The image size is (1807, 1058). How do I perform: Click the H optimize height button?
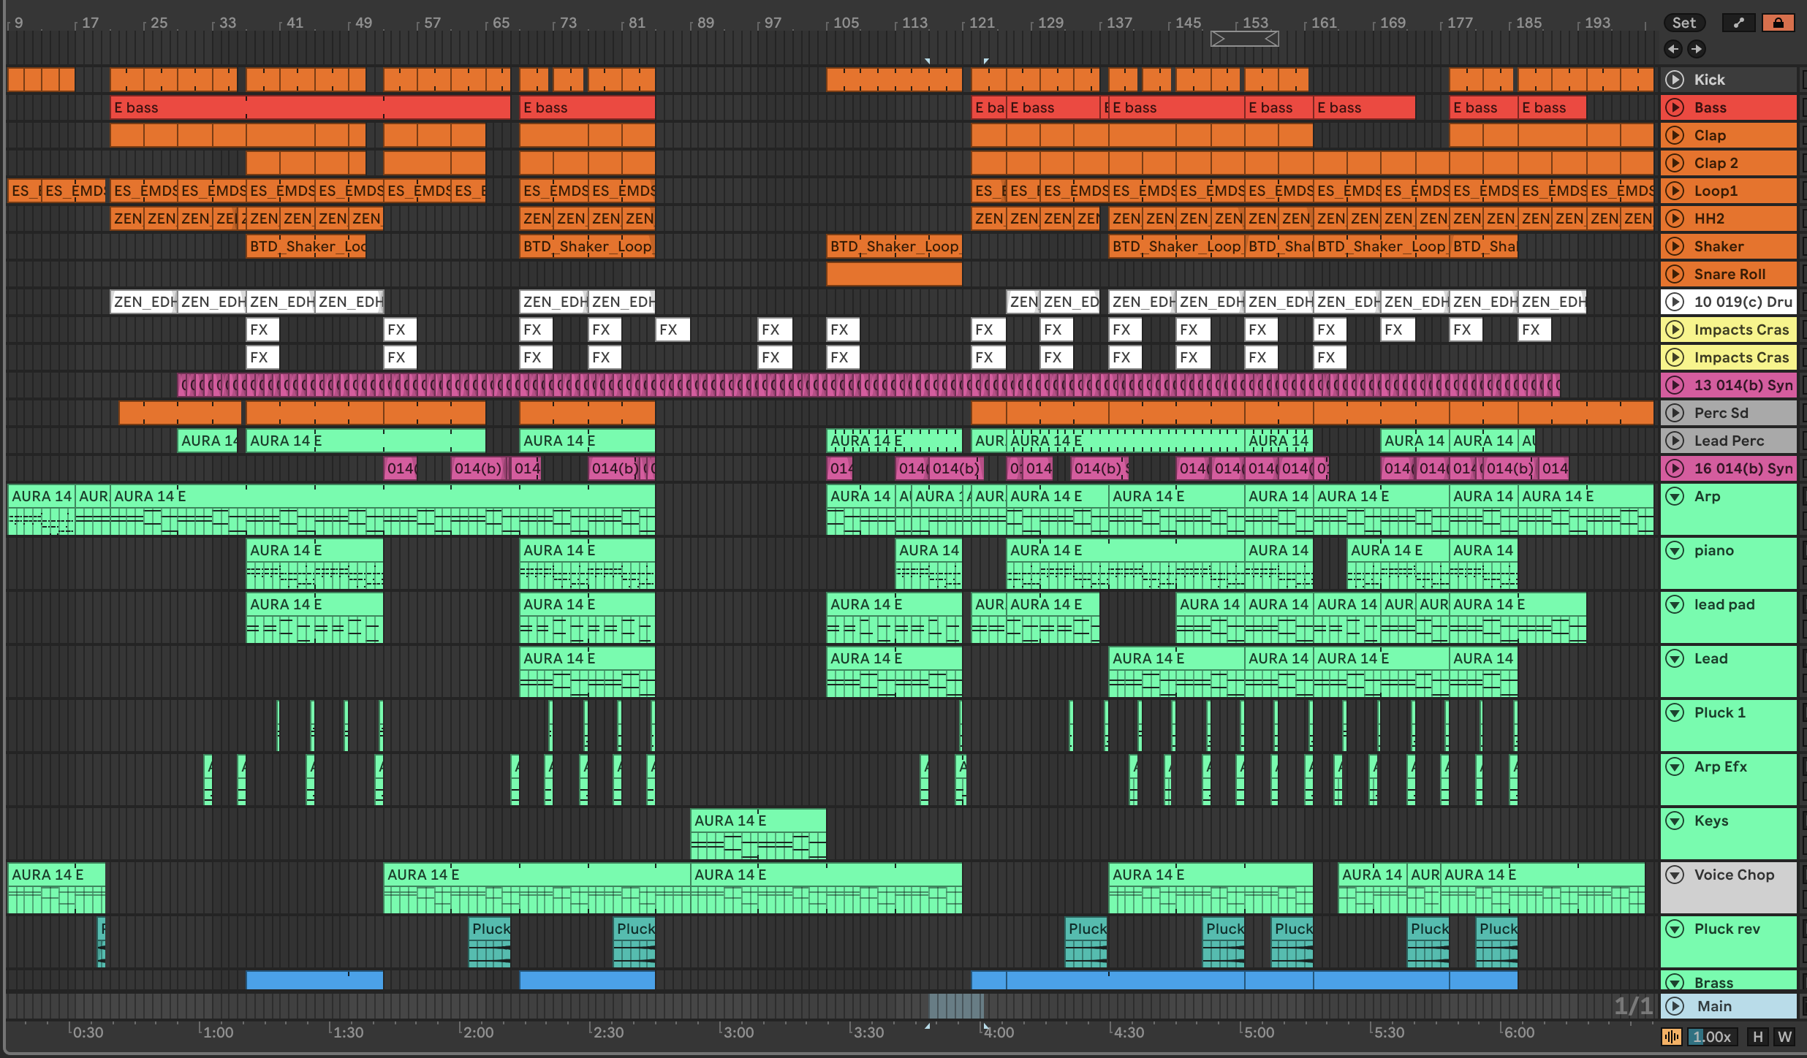coord(1758,1037)
